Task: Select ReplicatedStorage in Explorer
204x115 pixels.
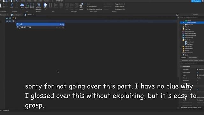Action: click(x=190, y=33)
